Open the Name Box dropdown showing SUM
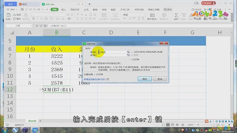The image size is (237, 133). [31, 26]
